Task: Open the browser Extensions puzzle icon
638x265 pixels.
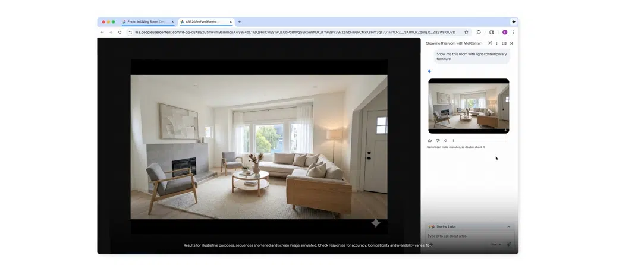Action: click(x=479, y=33)
